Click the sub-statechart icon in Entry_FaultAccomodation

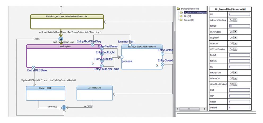(157, 65)
